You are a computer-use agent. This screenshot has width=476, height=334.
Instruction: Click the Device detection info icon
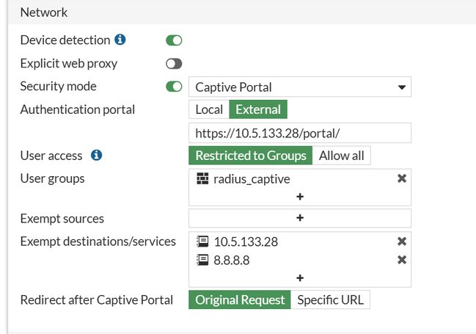(121, 40)
